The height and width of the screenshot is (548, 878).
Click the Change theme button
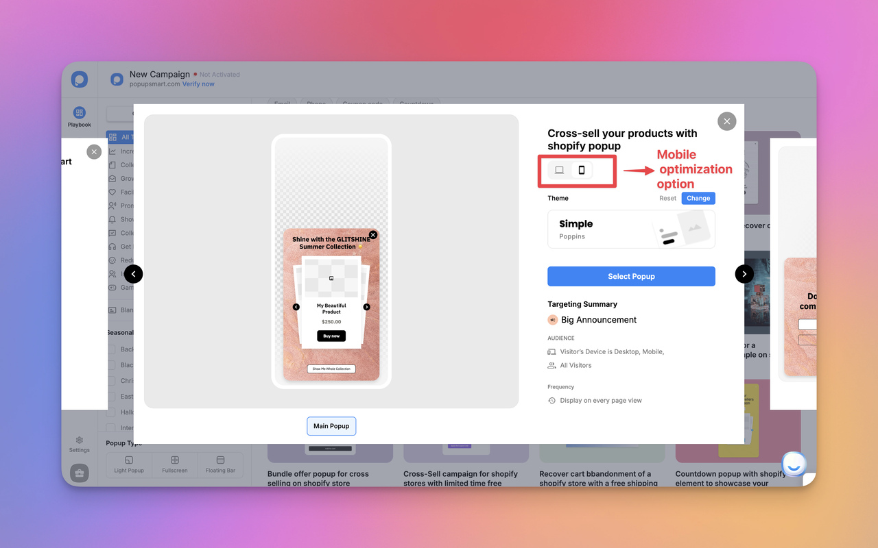coord(698,198)
